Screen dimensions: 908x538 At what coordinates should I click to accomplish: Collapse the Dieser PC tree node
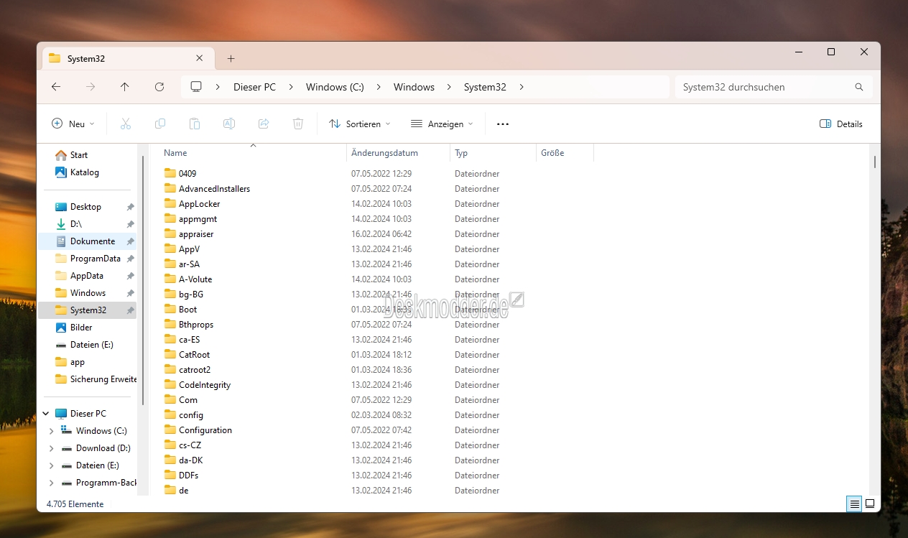(x=46, y=414)
